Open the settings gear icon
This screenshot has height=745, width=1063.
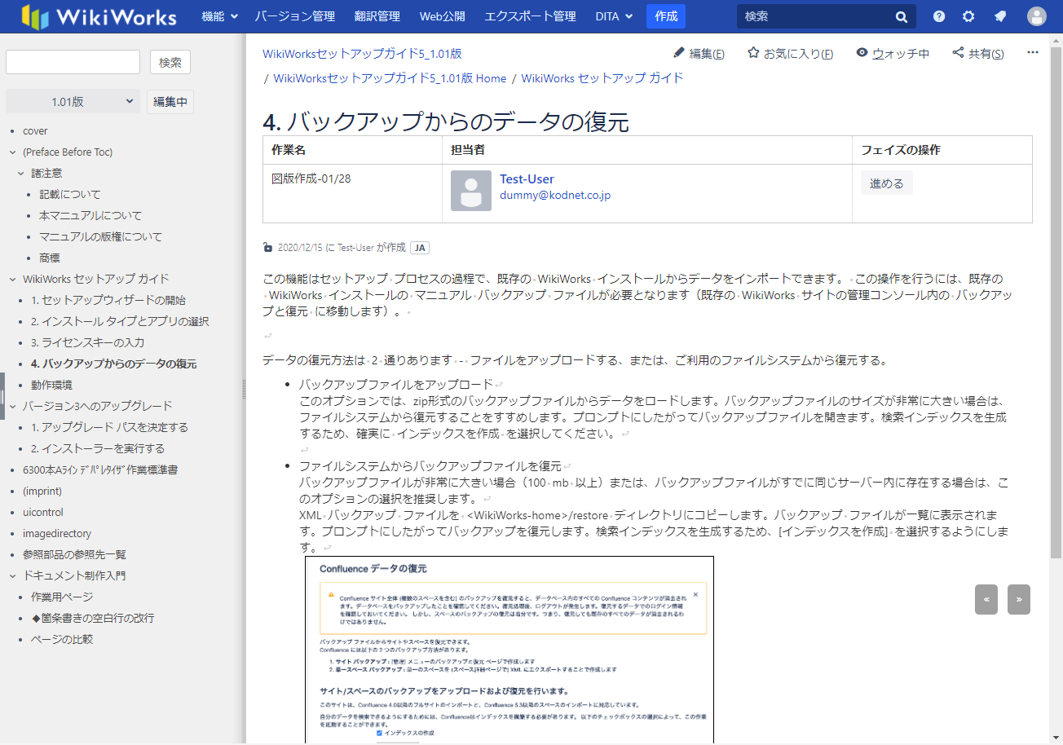point(968,16)
